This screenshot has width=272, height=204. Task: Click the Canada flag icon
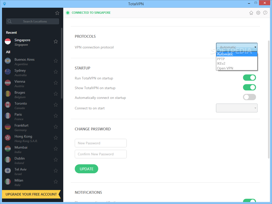click(8, 105)
